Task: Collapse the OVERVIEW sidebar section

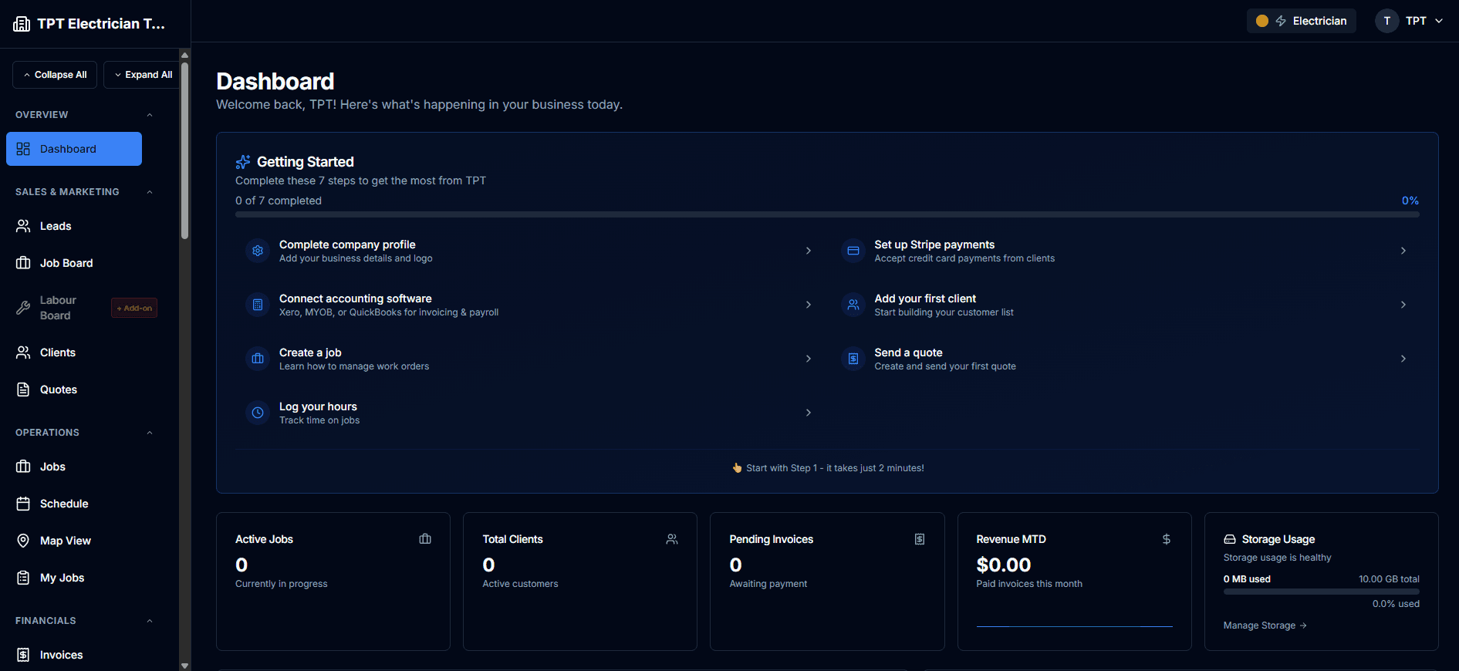Action: point(150,115)
